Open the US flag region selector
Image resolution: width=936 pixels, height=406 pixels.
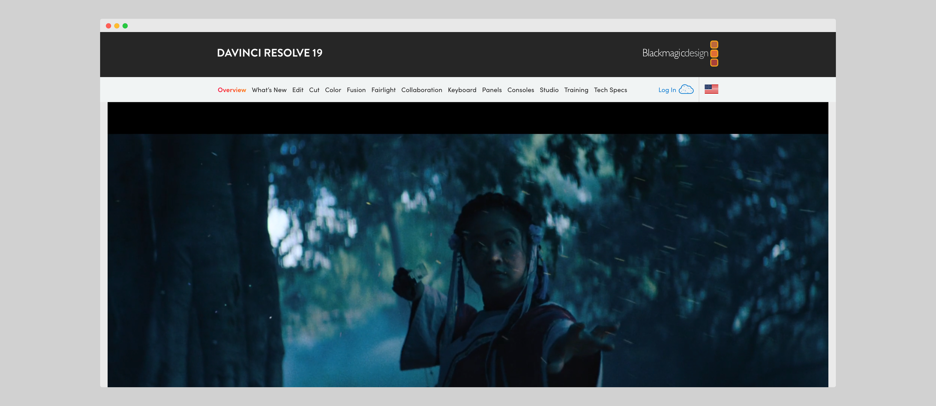click(x=711, y=89)
